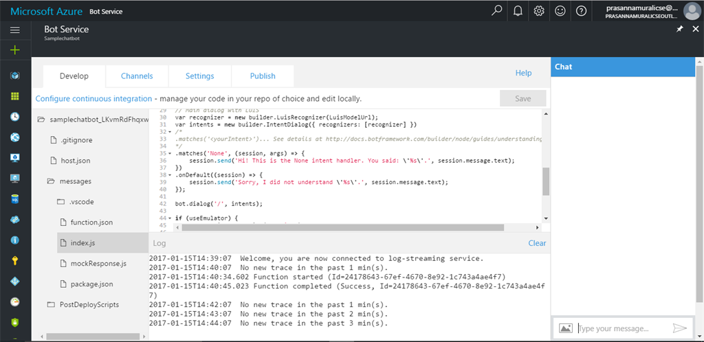Screen dimensions: 704x342
Task: Fold code block at line 32
Action: pos(169,132)
